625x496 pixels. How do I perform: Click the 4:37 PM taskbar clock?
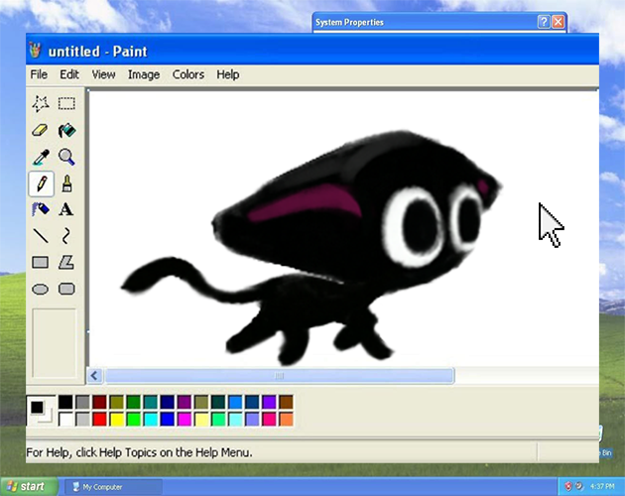pyautogui.click(x=602, y=486)
